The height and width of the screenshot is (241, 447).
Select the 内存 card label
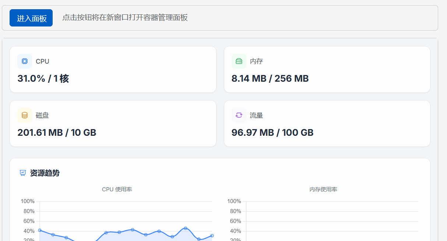(x=256, y=61)
